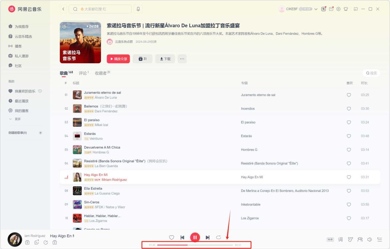Open artist Álvaro De Luna link

[106, 97]
